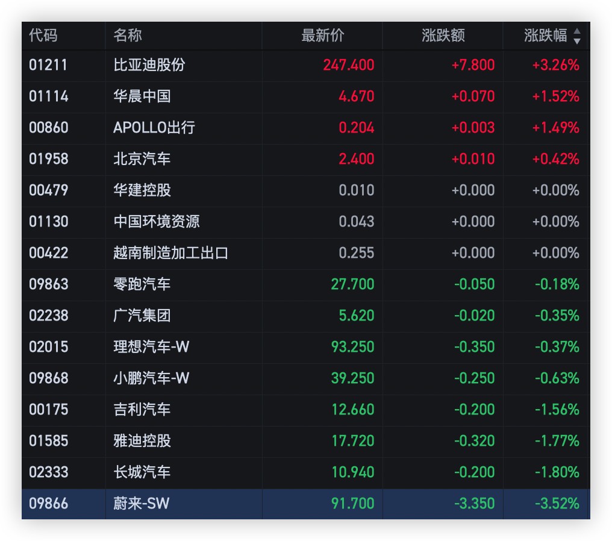Open the 中国环境资源 row
This screenshot has width=612, height=541.
click(x=157, y=222)
